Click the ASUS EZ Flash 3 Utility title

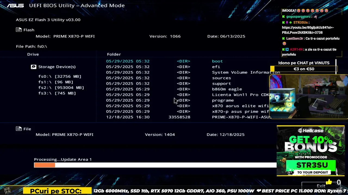(x=48, y=19)
